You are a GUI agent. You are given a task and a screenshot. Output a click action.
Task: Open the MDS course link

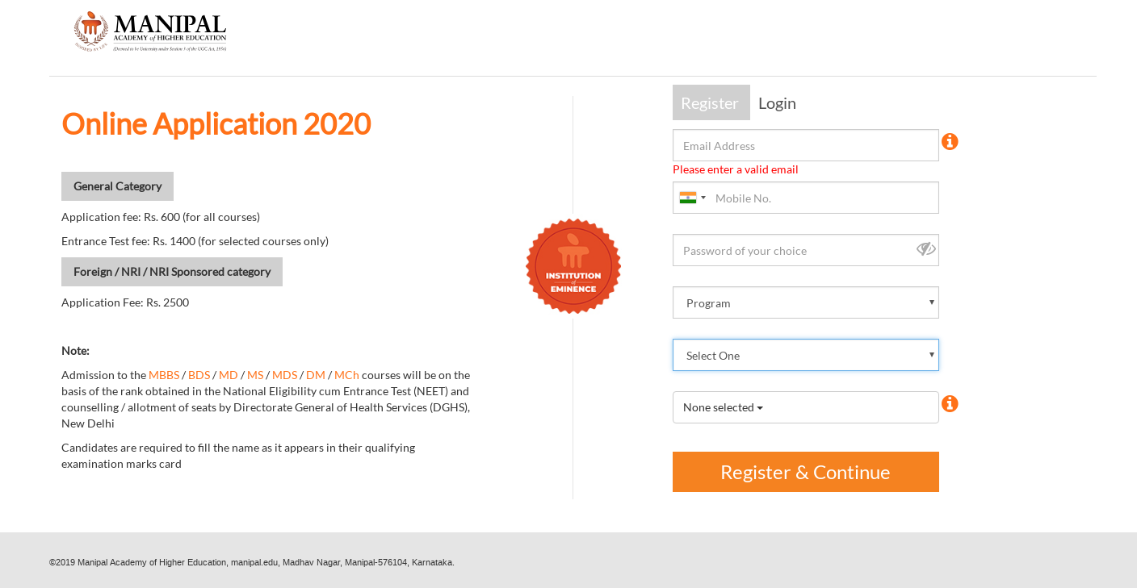(x=284, y=374)
